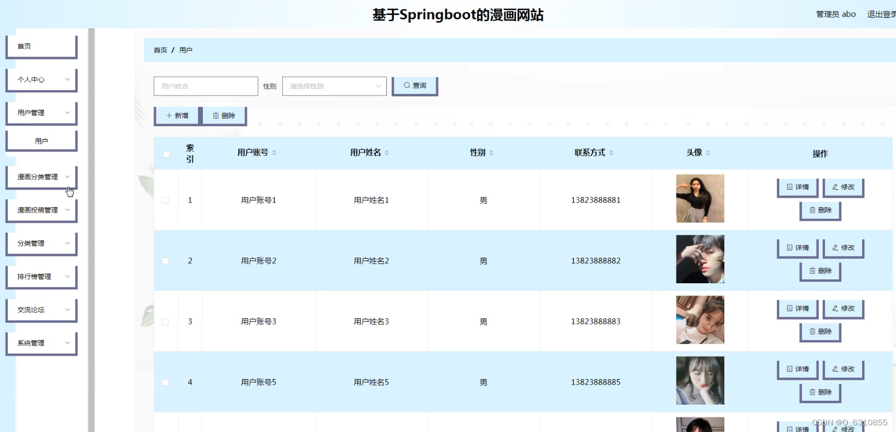Focus the 用户姓名 search input field
896x432 pixels.
[206, 86]
